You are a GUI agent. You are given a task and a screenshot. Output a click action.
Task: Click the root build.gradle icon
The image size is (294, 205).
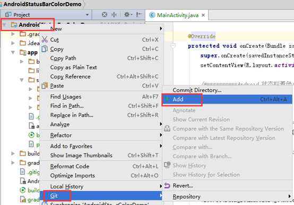(x=23, y=190)
